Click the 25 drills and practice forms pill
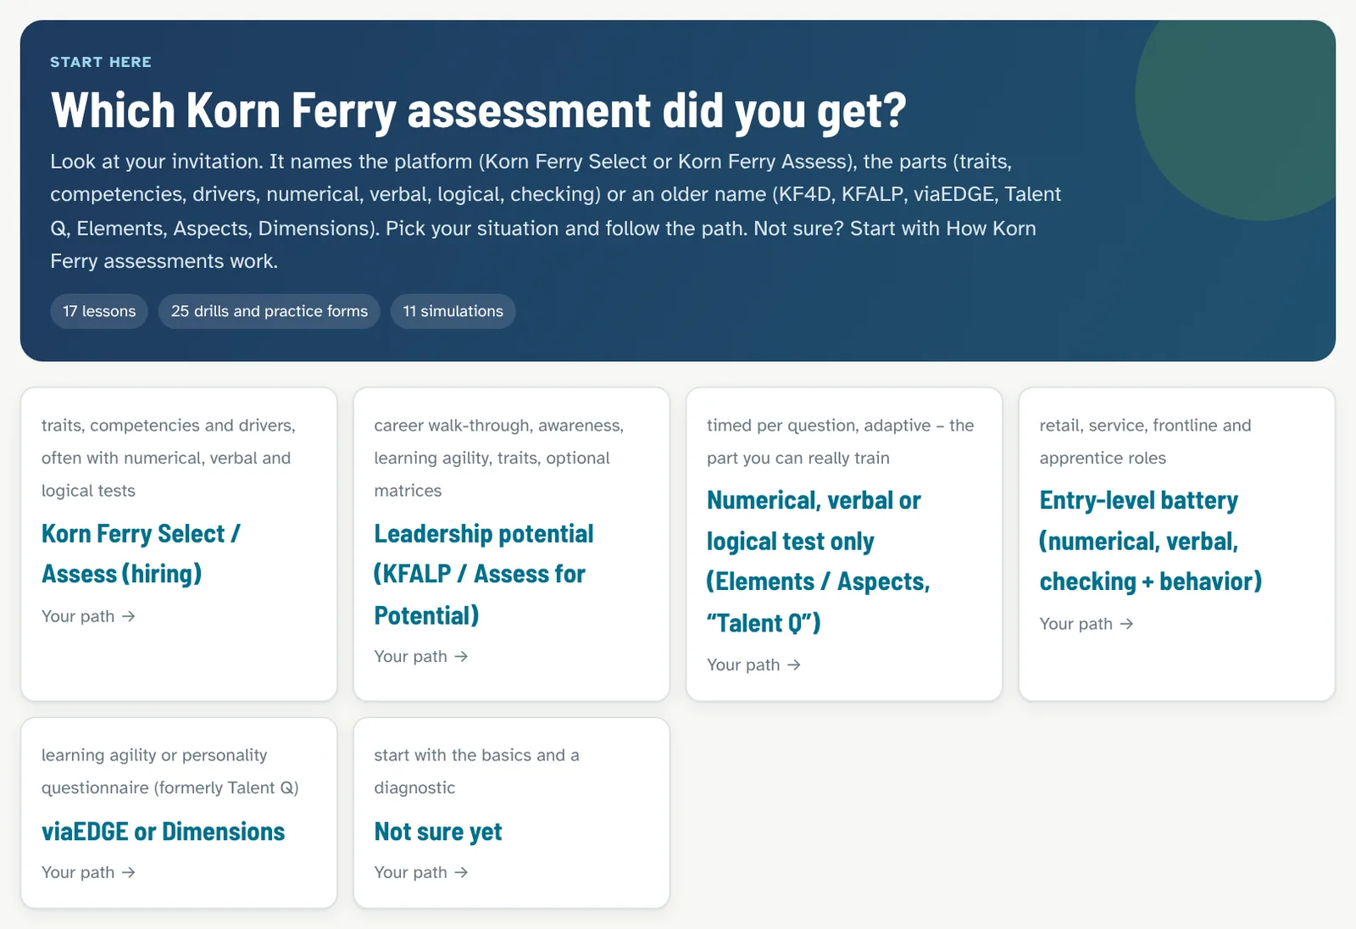Screen dimensions: 1356x929 click(x=270, y=311)
